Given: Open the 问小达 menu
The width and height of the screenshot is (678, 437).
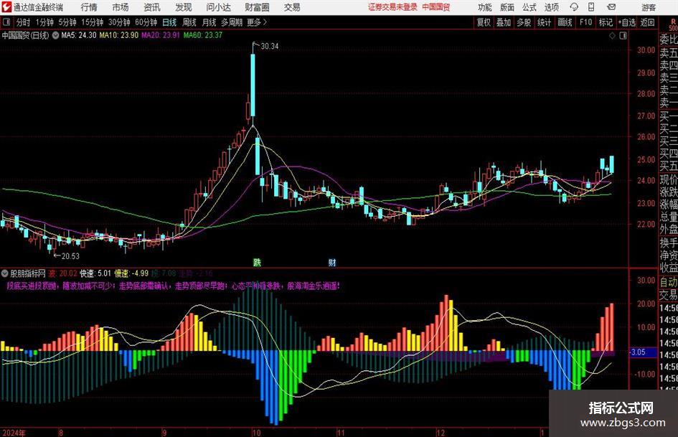Looking at the screenshot, I should [218, 7].
